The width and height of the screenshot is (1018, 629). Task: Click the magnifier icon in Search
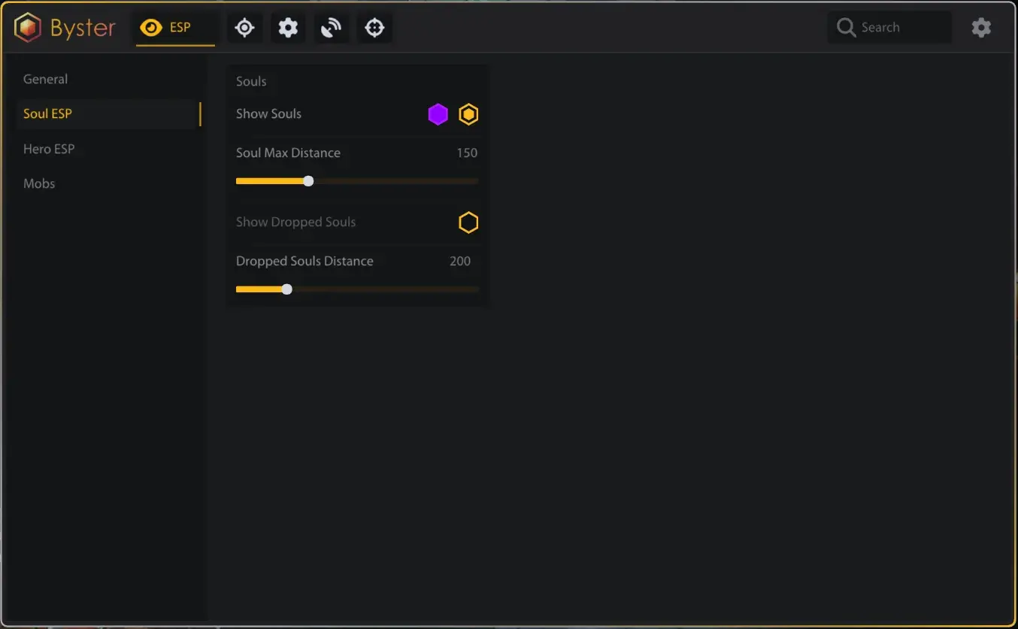click(x=847, y=28)
